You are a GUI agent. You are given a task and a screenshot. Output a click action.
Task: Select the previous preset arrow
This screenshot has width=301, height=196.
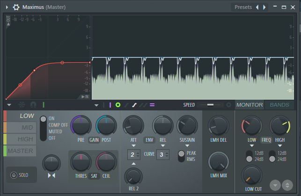pos(257,7)
